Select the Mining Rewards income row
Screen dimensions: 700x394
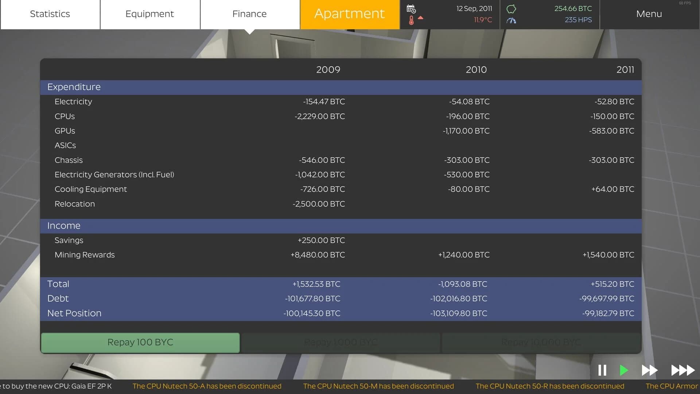pyautogui.click(x=85, y=255)
